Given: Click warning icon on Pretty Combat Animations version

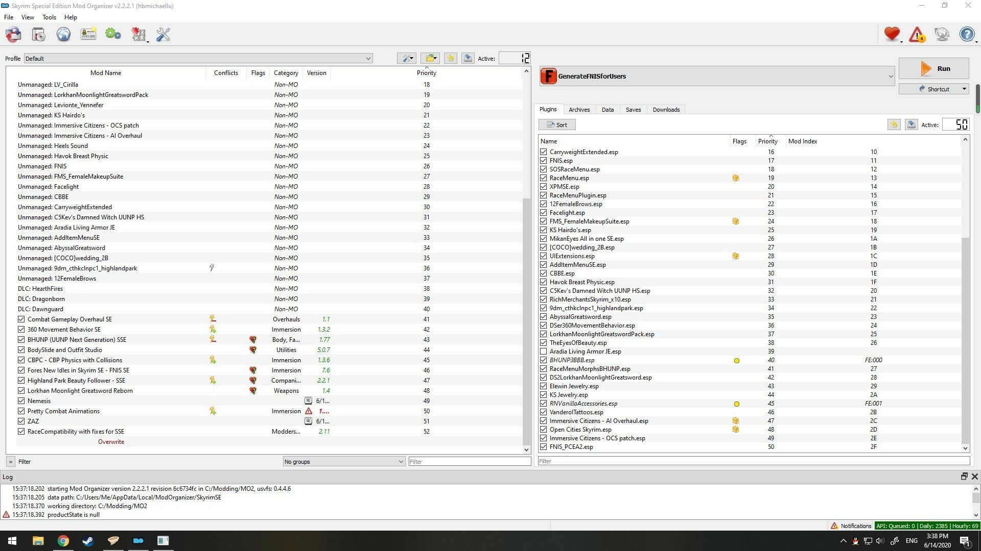Looking at the screenshot, I should click(309, 411).
